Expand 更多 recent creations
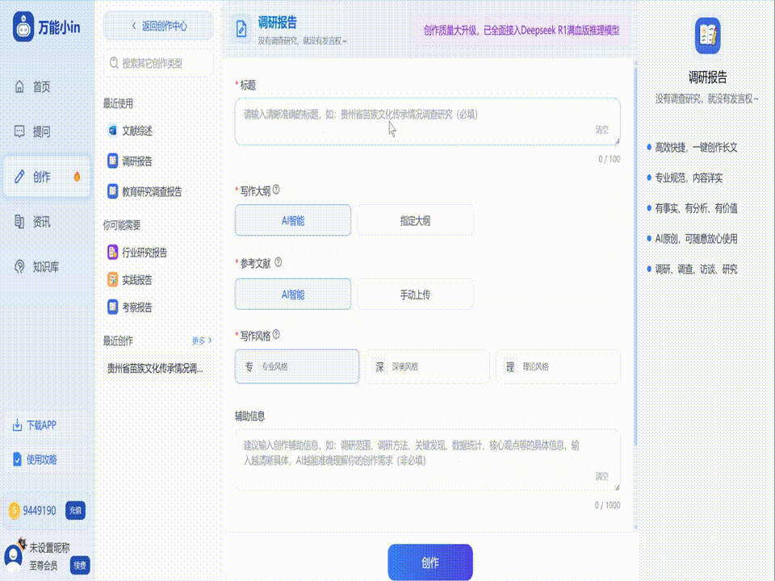 click(202, 341)
